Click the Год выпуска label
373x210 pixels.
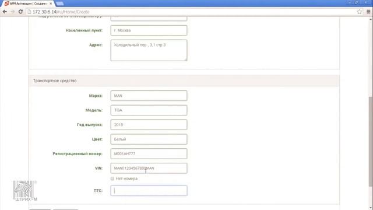coord(90,125)
